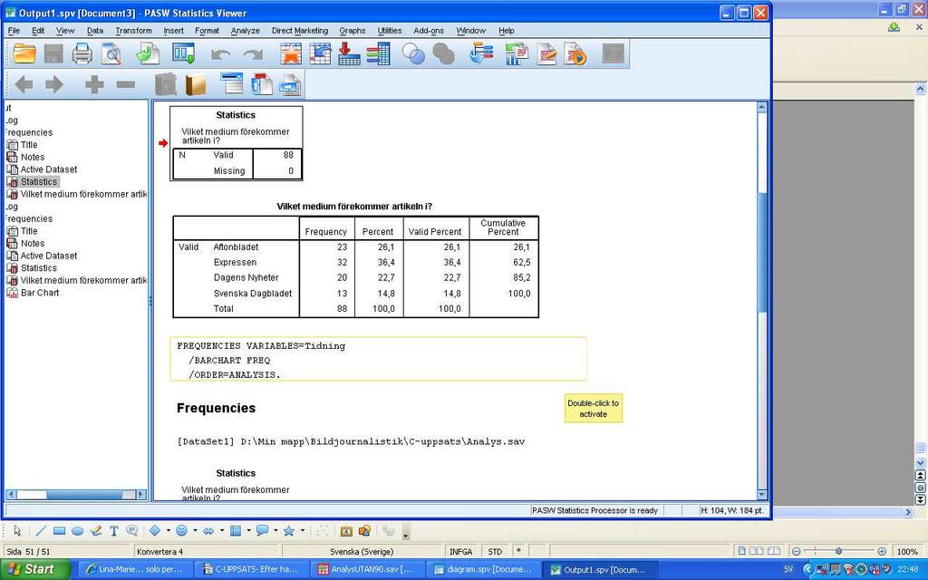
Task: Click Windows Start button
Action: click(35, 569)
